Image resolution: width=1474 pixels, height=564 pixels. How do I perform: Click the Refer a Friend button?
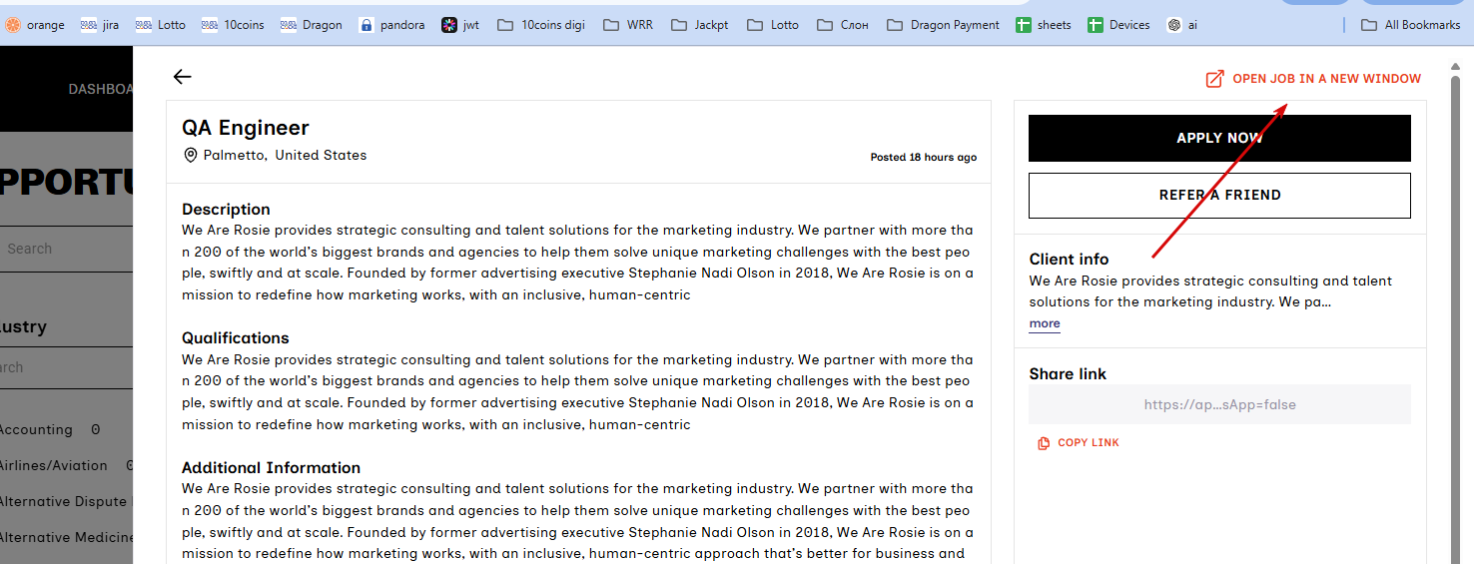(1219, 196)
